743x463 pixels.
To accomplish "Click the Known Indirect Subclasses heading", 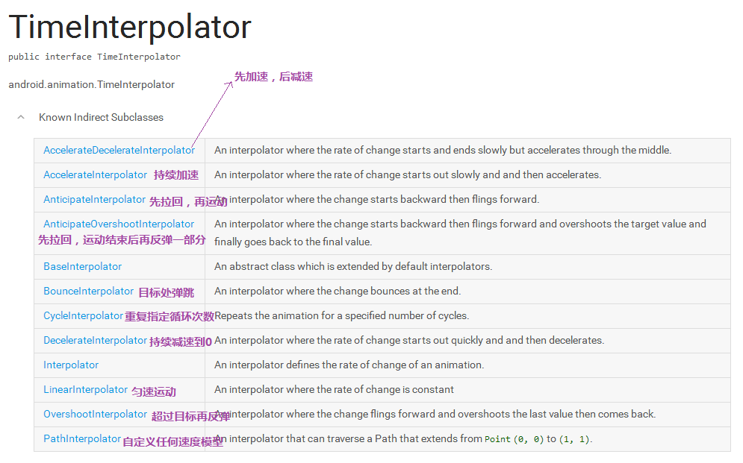I will coord(101,117).
